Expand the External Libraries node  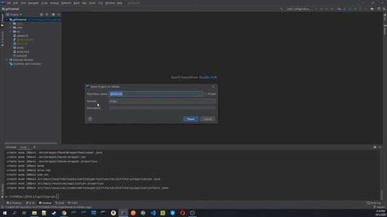pyautogui.click(x=7, y=60)
